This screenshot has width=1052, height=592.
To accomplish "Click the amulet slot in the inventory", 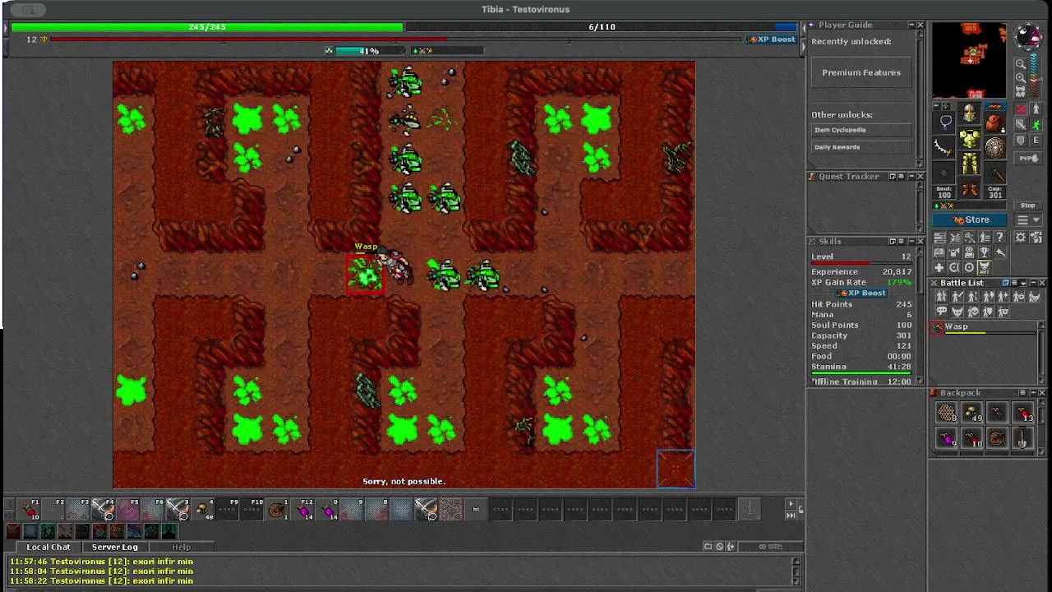I will 944,123.
